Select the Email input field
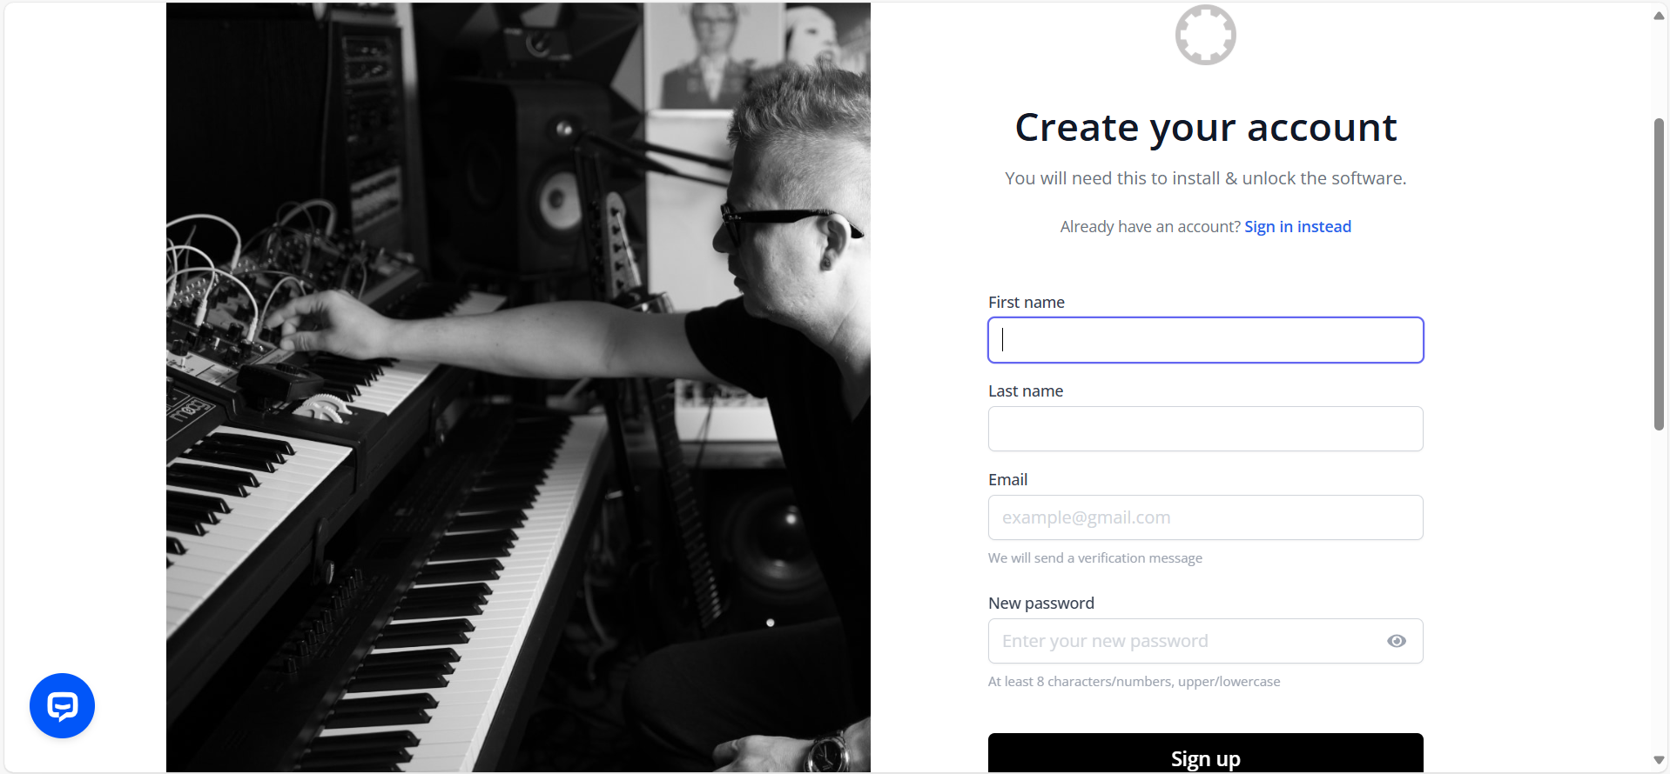 pyautogui.click(x=1205, y=517)
